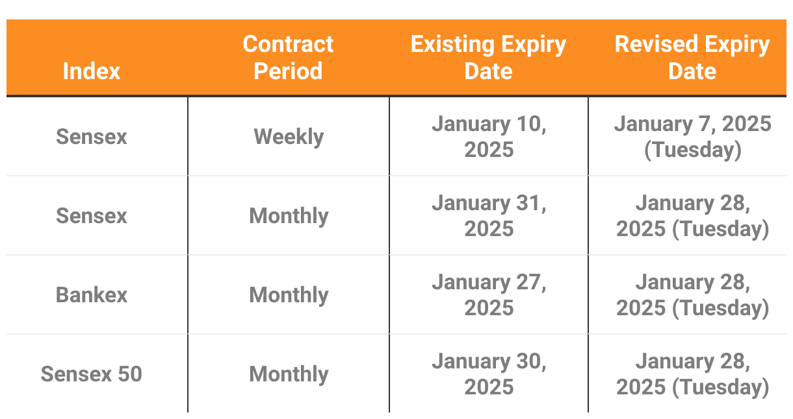Click revised expiry date for Bankex row

tap(692, 295)
